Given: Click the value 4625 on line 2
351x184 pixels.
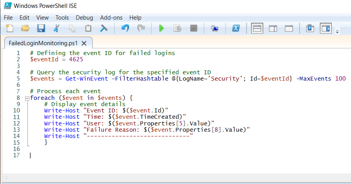Looking at the screenshot, I should pyautogui.click(x=76, y=59).
